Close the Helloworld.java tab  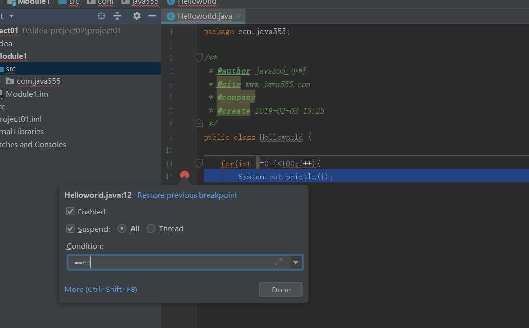(x=238, y=16)
